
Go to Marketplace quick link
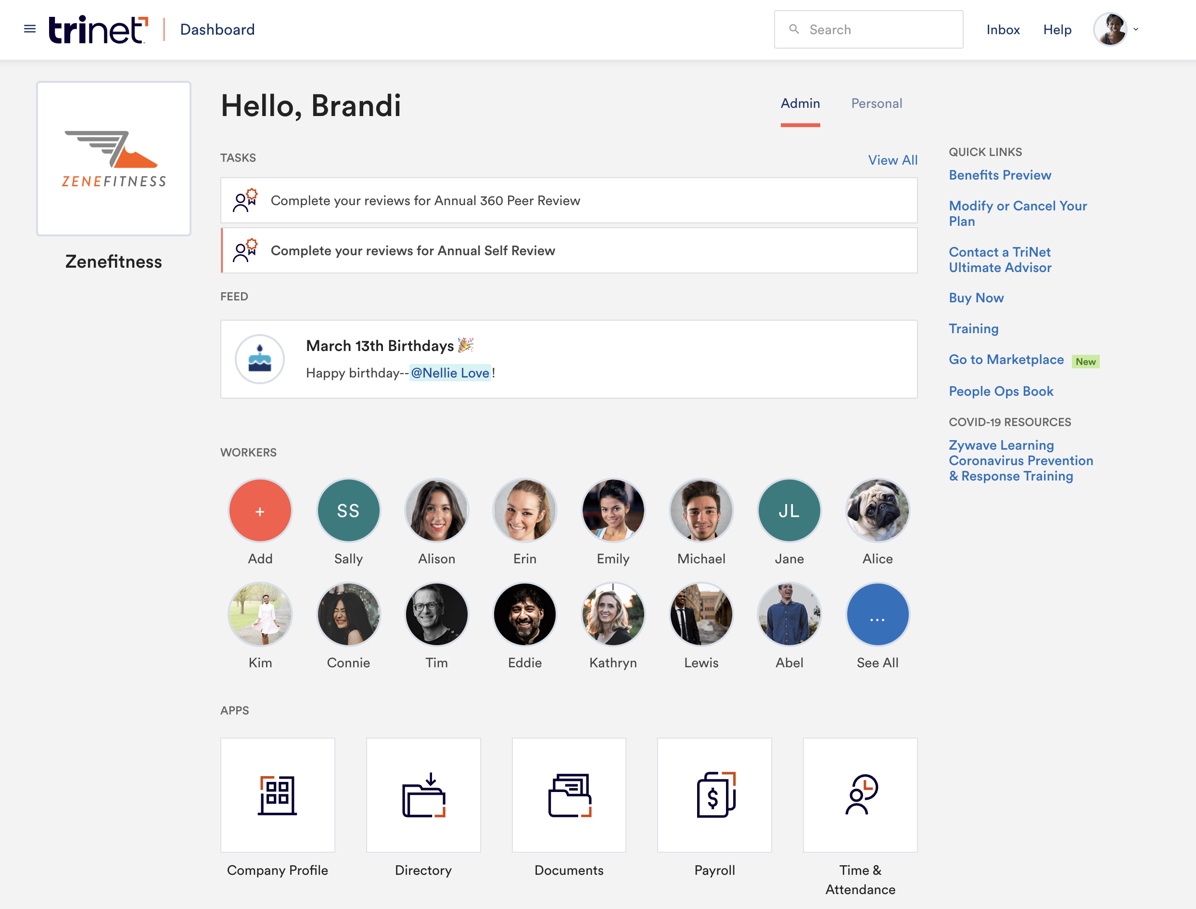(x=1006, y=360)
